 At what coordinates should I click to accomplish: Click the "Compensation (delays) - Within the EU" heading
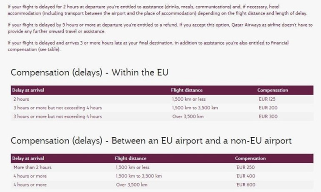point(90,72)
